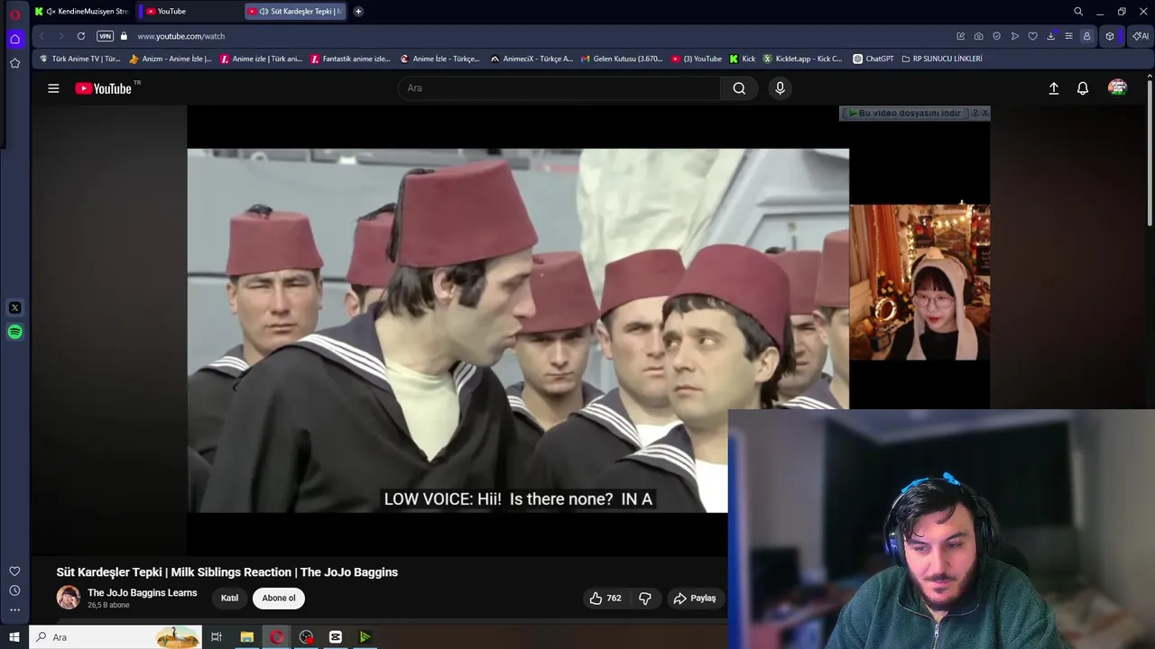1155x649 pixels.
Task: Close the download banner with X
Action: pyautogui.click(x=984, y=114)
